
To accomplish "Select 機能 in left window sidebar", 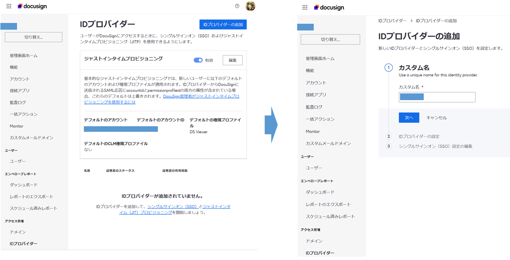I will [14, 67].
